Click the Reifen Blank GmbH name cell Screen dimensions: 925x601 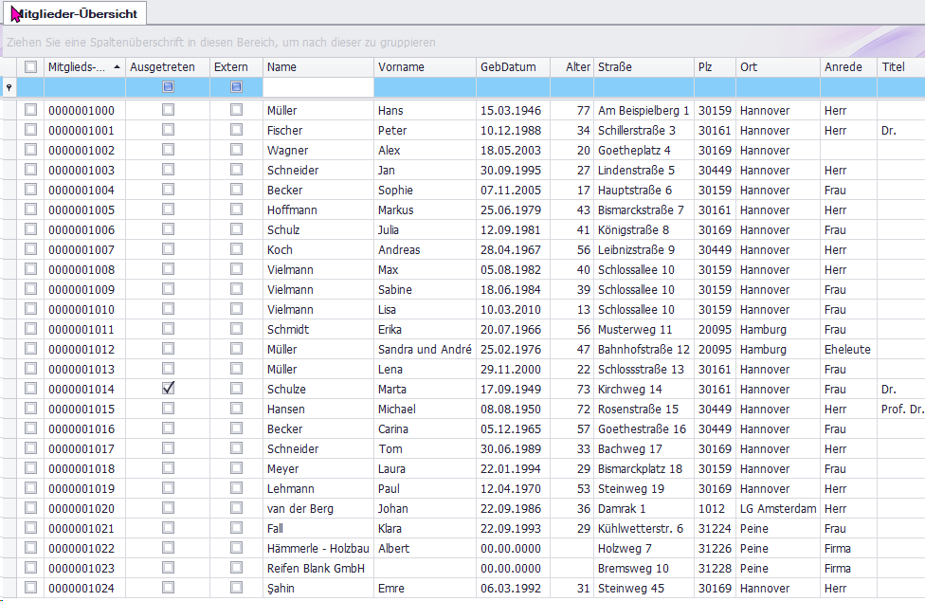316,569
